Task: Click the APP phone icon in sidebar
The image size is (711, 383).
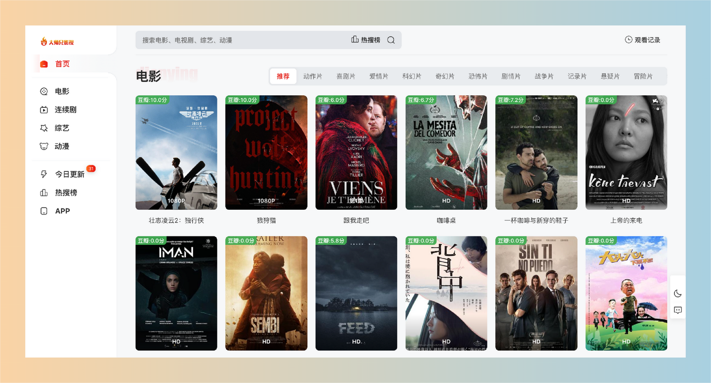Action: [44, 211]
